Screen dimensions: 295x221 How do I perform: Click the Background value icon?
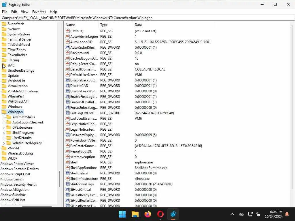click(x=67, y=53)
